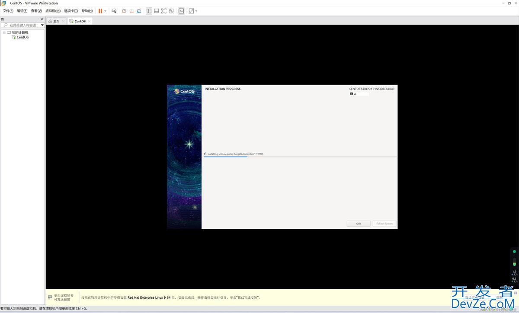This screenshot has height=313, width=519.
Task: Click the Unity mode toolbar icon
Action: coord(171,11)
